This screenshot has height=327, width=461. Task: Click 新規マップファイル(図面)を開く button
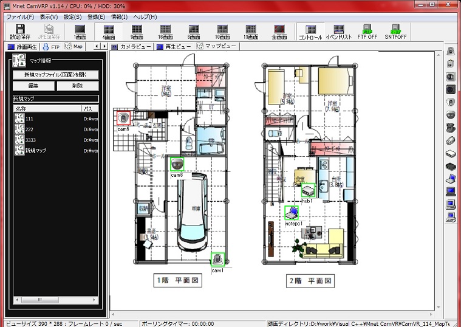tap(55, 75)
